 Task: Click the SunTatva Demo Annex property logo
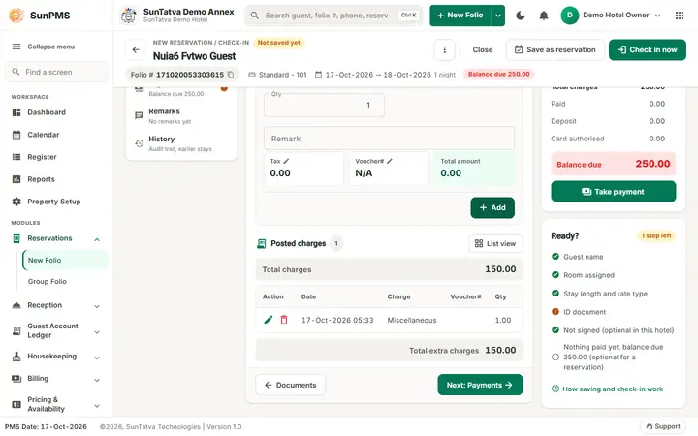pos(129,16)
